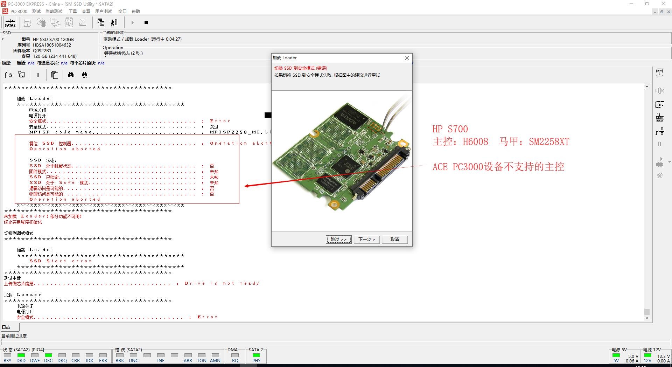
Task: Click the board layout toolbar icon
Action: [x=69, y=22]
